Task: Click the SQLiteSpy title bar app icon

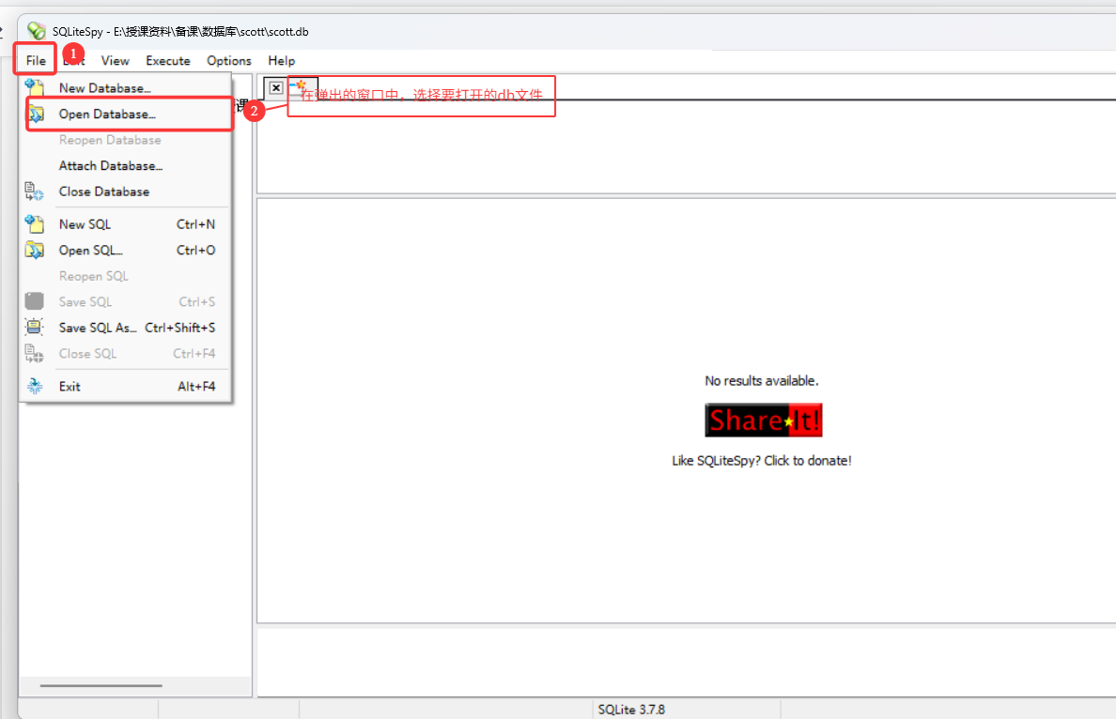Action: [x=37, y=31]
